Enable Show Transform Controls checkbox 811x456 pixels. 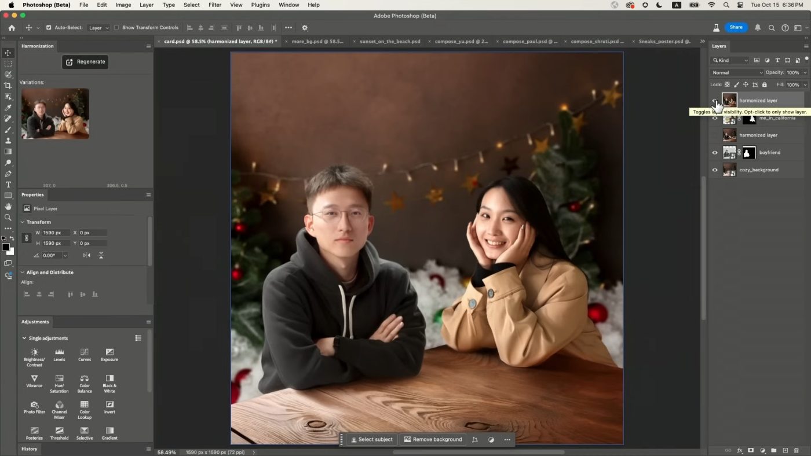click(116, 28)
